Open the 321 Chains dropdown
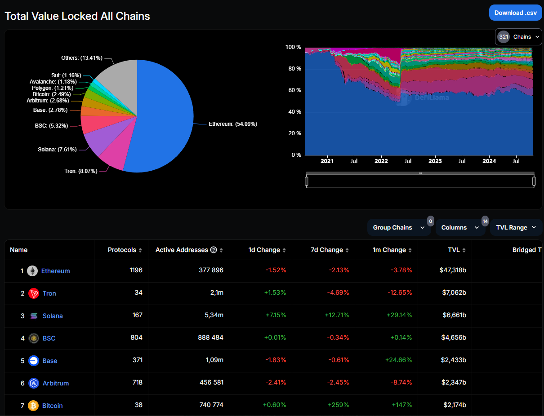 point(518,37)
